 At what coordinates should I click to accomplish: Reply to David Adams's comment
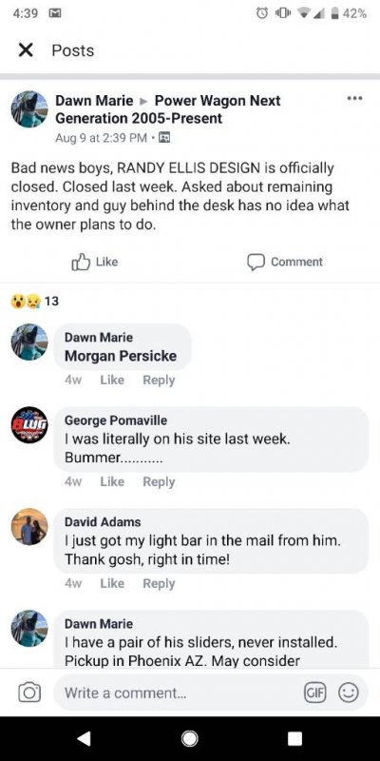tap(159, 583)
